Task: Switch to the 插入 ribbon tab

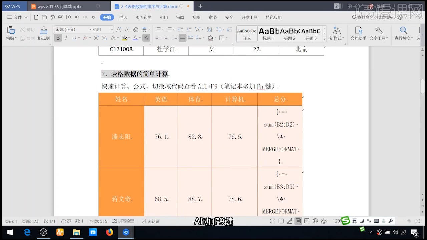Action: [x=123, y=17]
